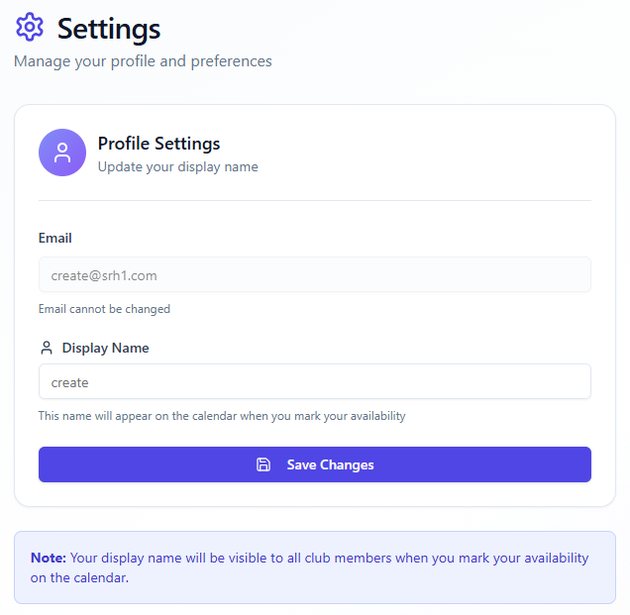630x615 pixels.
Task: Click the note's 'on the calendar.' line
Action: (x=79, y=577)
